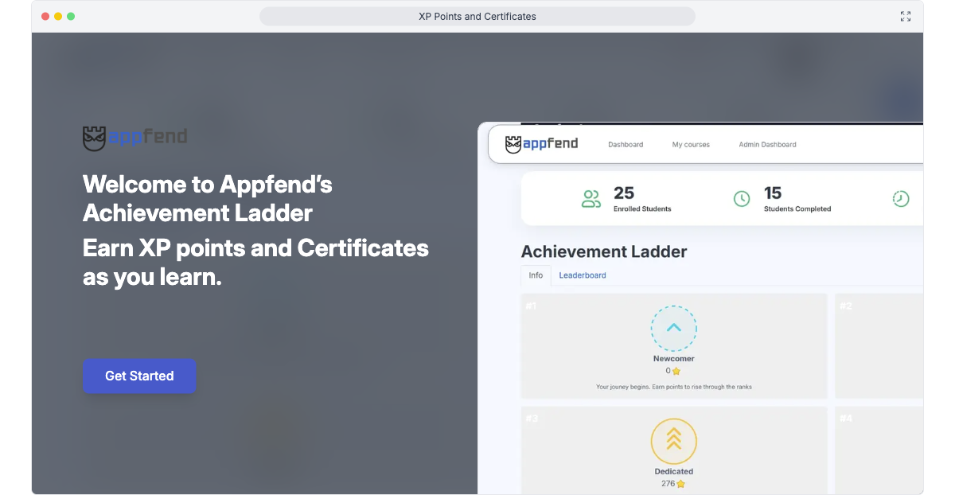
Task: Click the star beside 276 points
Action: click(x=680, y=484)
